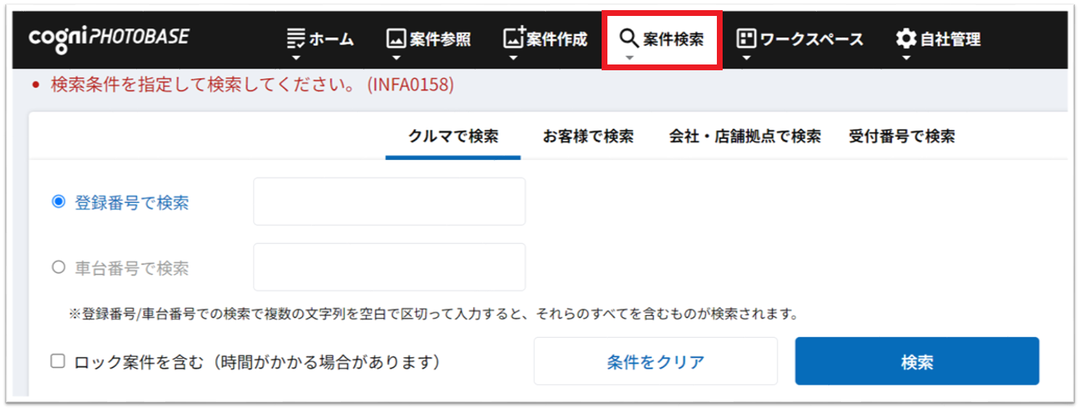Viewport: 1080px width, 410px height.
Task: Expand the dropdown arrow under ホーム
Action: coord(295,58)
